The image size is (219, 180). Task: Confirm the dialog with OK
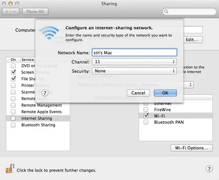pyautogui.click(x=165, y=93)
